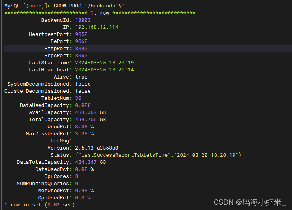Click BePort value 9060
This screenshot has width=292, height=210.
(x=81, y=41)
